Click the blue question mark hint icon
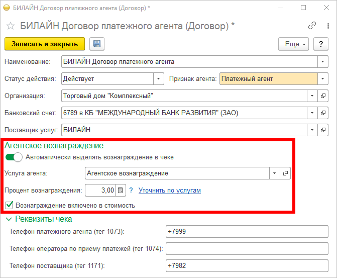337x278 pixels. (x=131, y=190)
